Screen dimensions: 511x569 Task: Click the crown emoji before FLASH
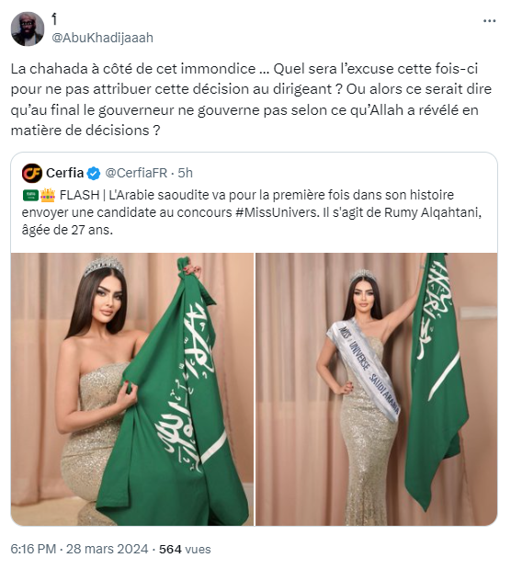point(48,195)
